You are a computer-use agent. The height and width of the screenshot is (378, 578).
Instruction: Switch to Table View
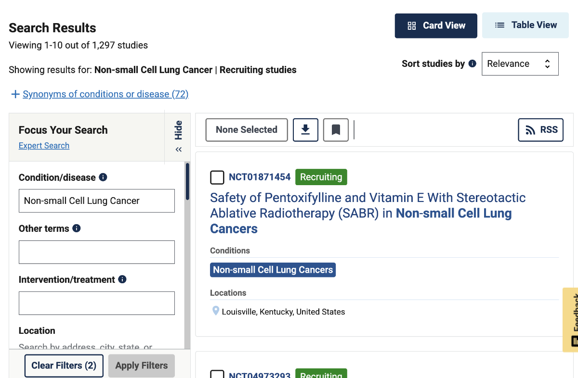[x=525, y=25]
